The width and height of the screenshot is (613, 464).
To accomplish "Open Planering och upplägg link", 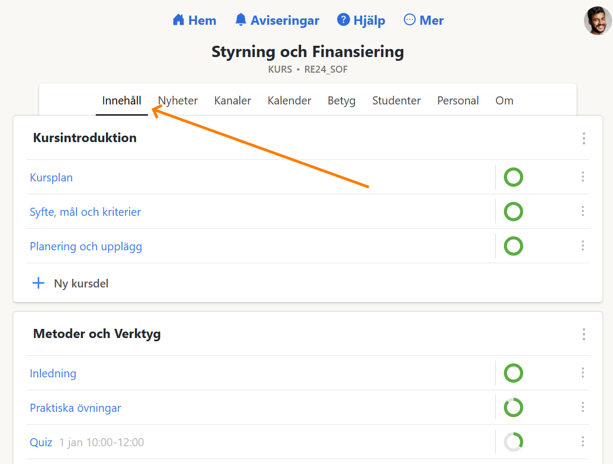I will 85,247.
